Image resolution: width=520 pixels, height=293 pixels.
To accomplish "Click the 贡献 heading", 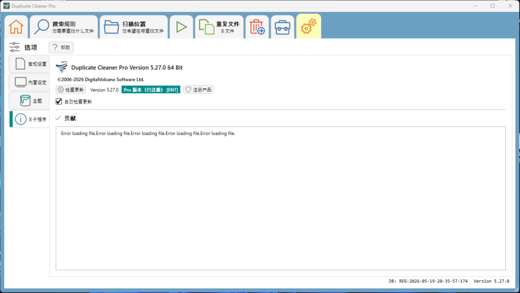I will tap(70, 118).
